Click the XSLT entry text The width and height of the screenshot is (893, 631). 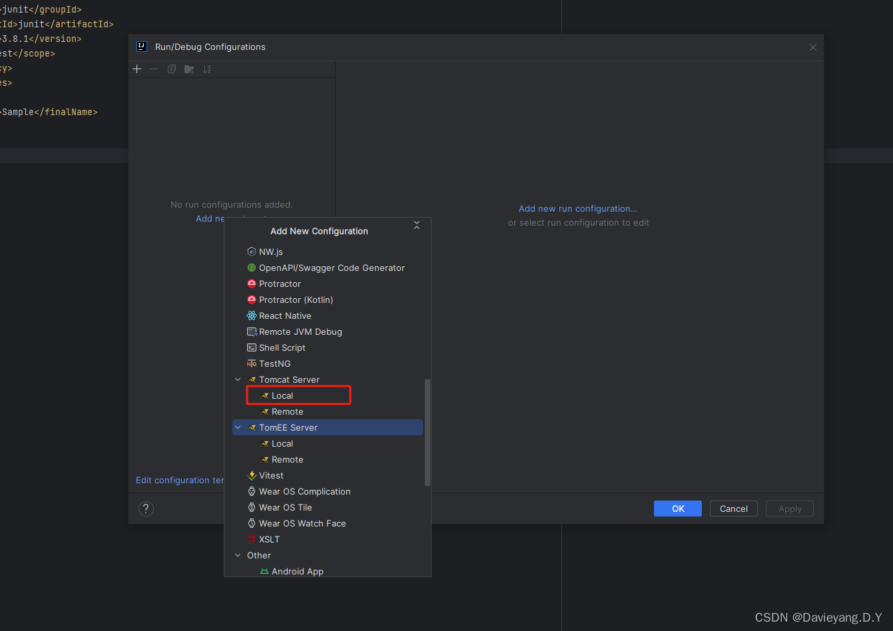(x=269, y=539)
